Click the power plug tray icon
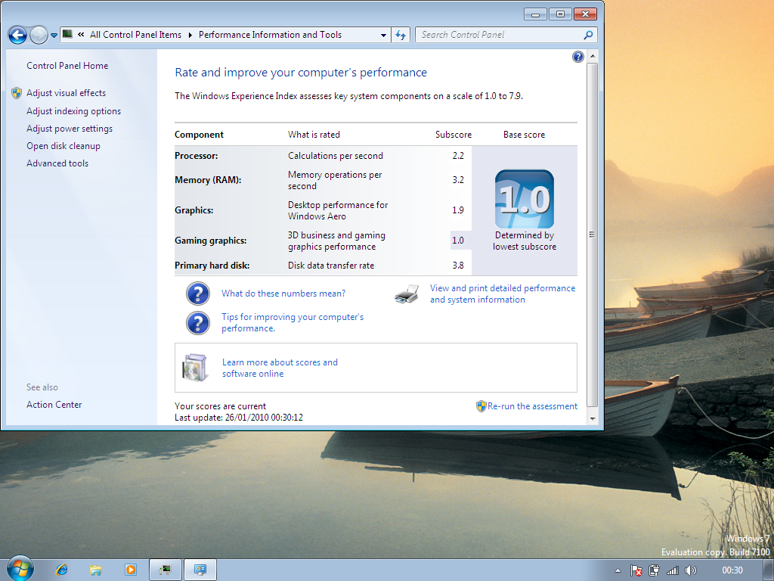The height and width of the screenshot is (581, 774). (654, 570)
